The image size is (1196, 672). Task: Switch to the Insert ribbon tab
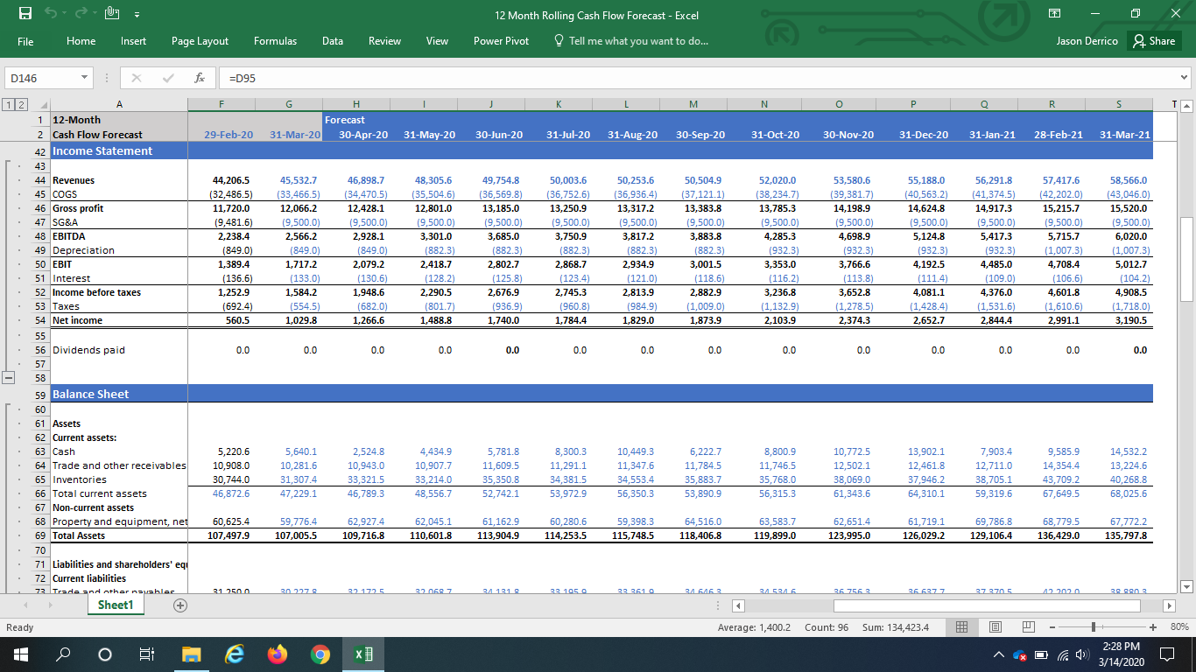134,41
